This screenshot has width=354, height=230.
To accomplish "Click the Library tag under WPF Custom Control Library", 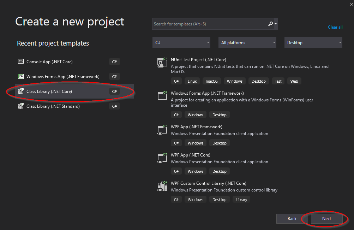I will (241, 200).
